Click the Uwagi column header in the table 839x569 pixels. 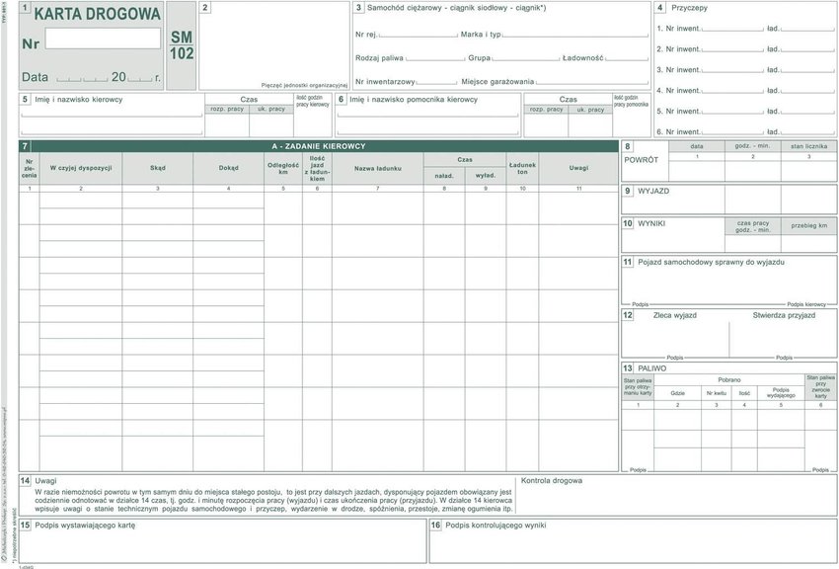click(578, 168)
